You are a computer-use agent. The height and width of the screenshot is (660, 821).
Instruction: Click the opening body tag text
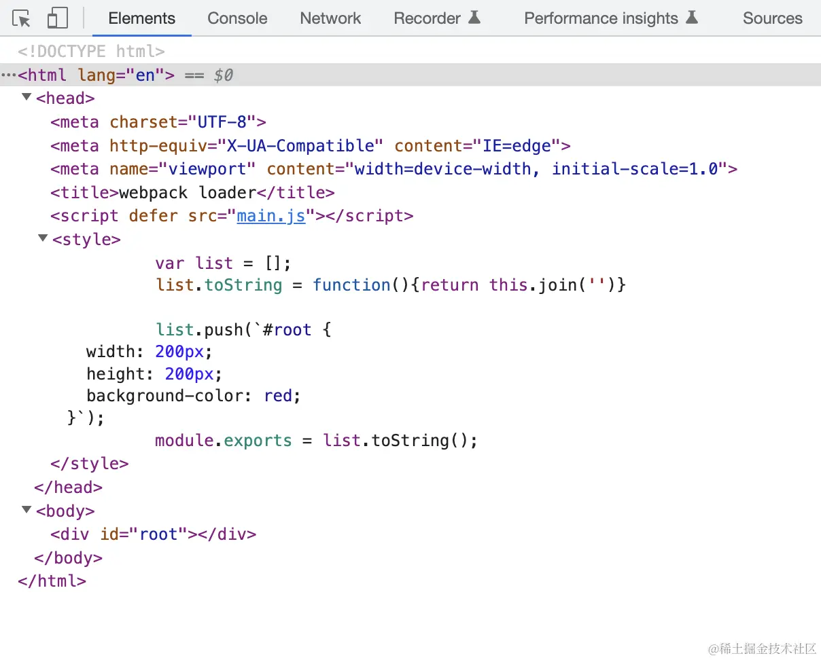tap(65, 511)
